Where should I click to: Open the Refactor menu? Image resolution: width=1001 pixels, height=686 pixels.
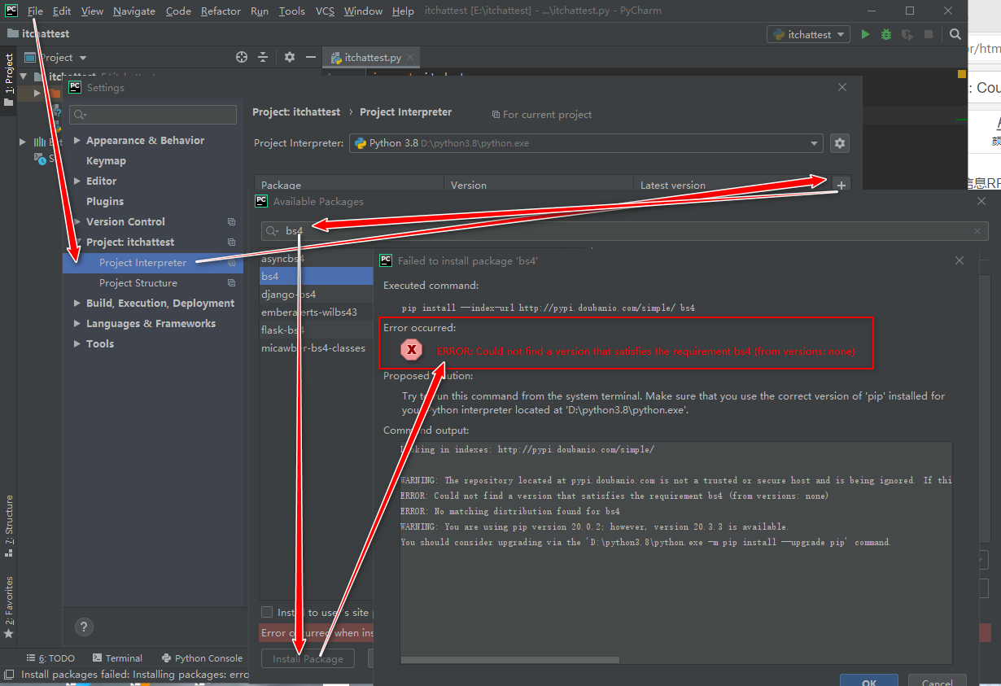click(x=221, y=11)
